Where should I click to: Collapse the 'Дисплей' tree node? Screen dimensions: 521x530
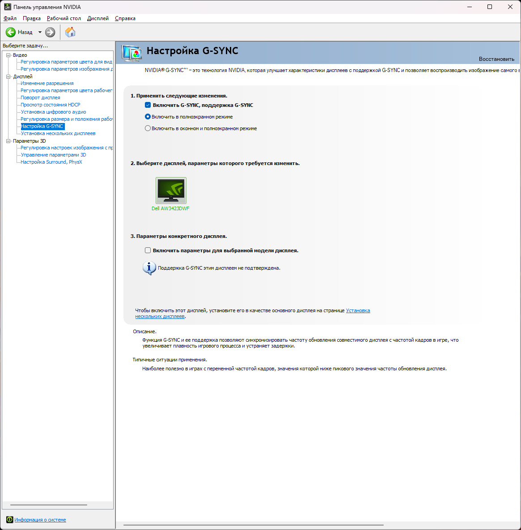pyautogui.click(x=8, y=76)
